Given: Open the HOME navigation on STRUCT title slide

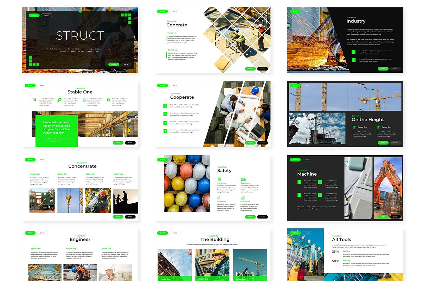Looking at the screenshot, I should point(34,15).
